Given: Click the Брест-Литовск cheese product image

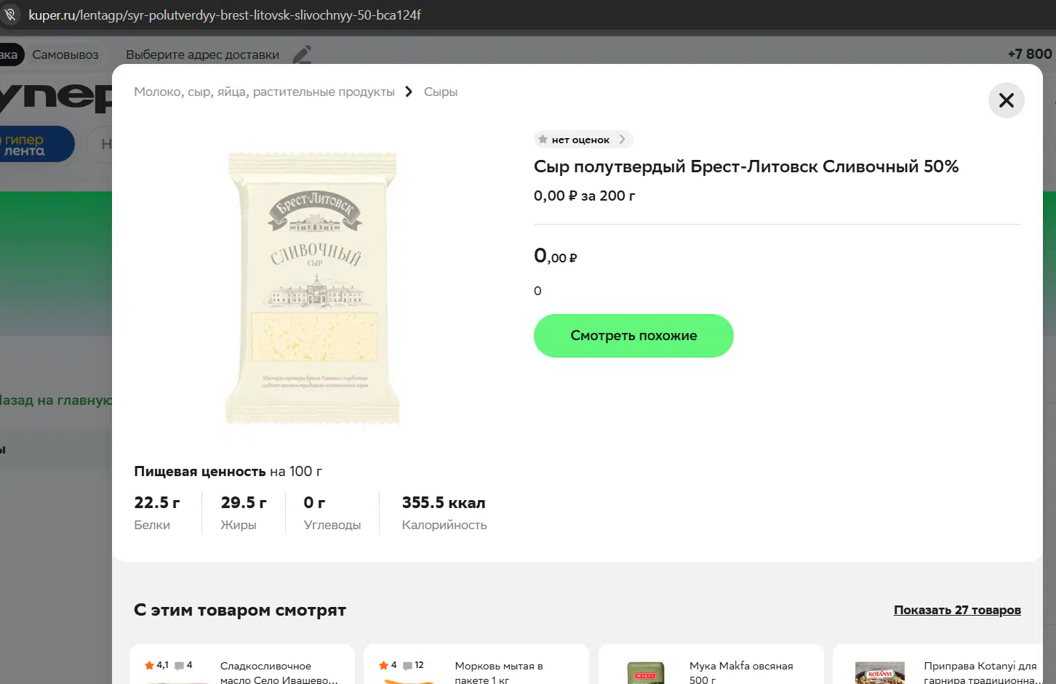Looking at the screenshot, I should (x=313, y=288).
